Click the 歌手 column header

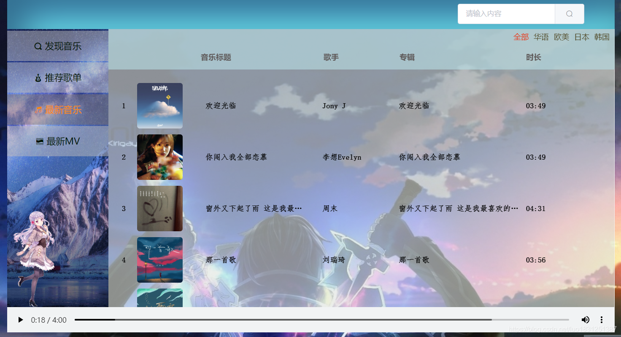pos(331,57)
